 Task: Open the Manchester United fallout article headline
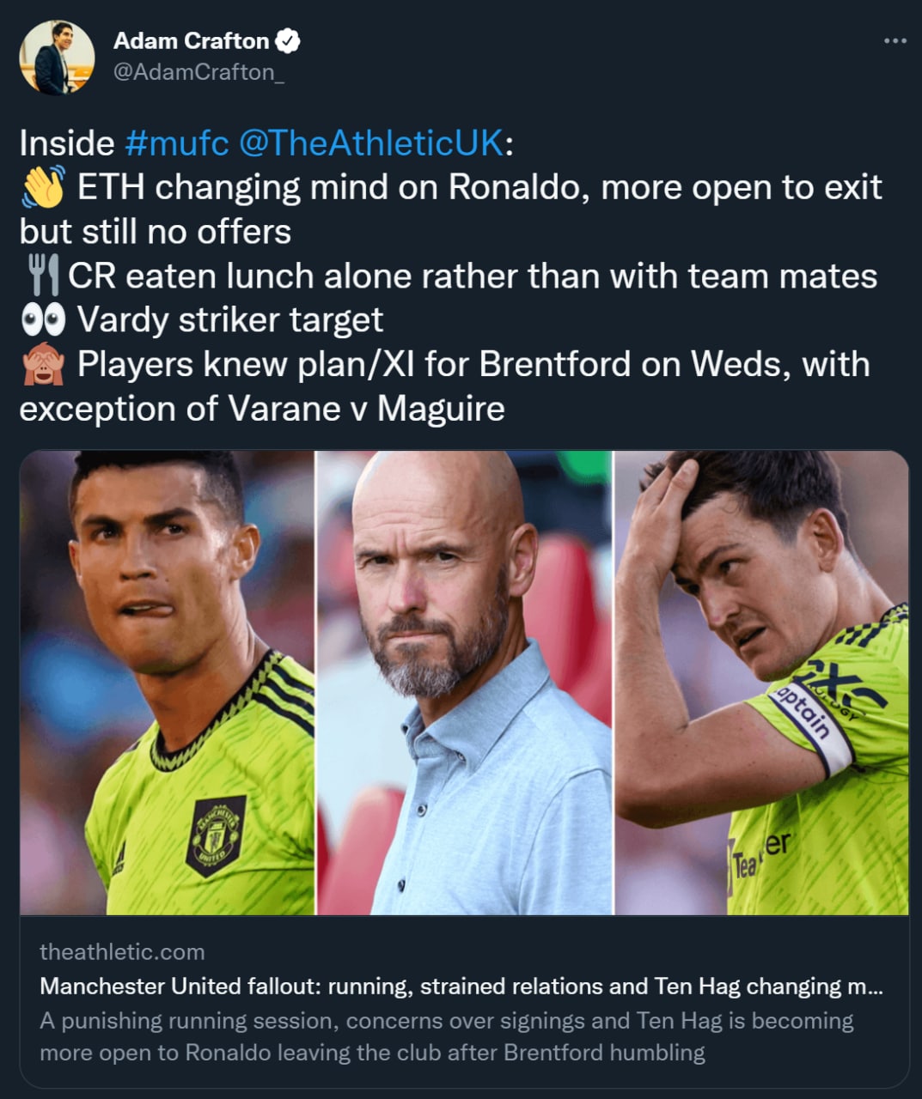tap(461, 986)
